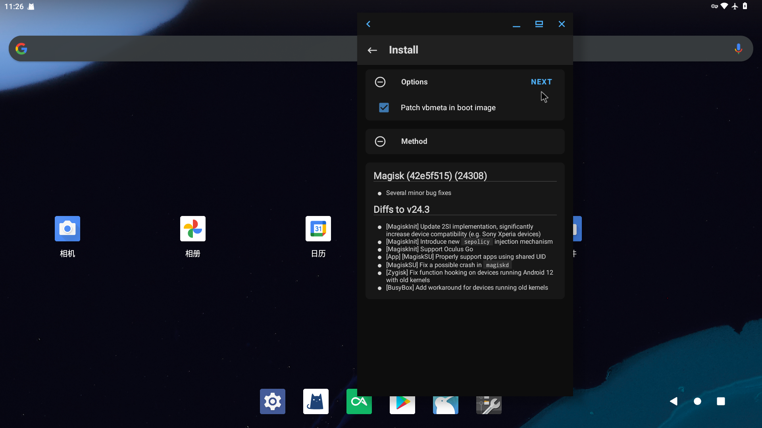This screenshot has height=428, width=762.
Task: Open the Magisk cat app in the dock
Action: click(316, 401)
